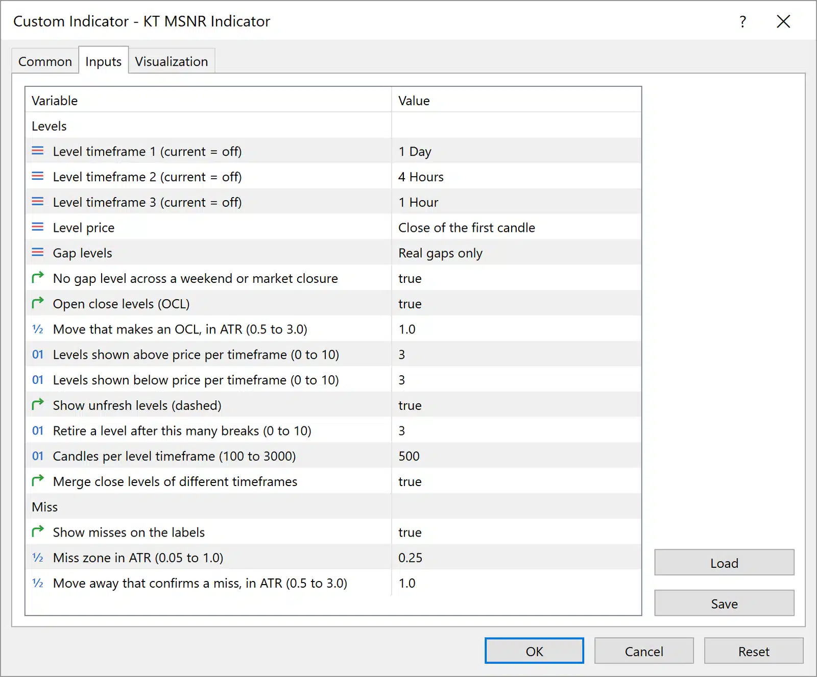Viewport: 817px width, 677px height.
Task: Click the boolean arrow icon beside No gap level
Action: pyautogui.click(x=38, y=277)
